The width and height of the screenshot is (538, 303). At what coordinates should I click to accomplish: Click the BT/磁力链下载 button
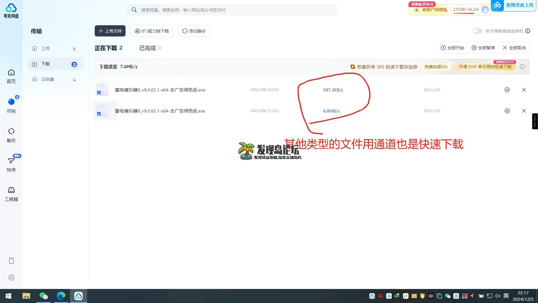pos(152,31)
